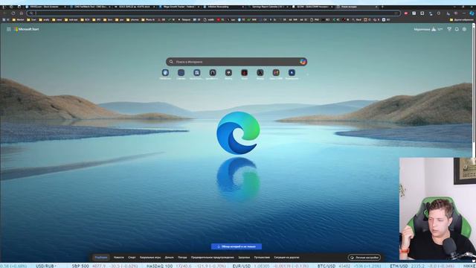Open page settings gear icon
This screenshot has height=268, width=476.
464,29
